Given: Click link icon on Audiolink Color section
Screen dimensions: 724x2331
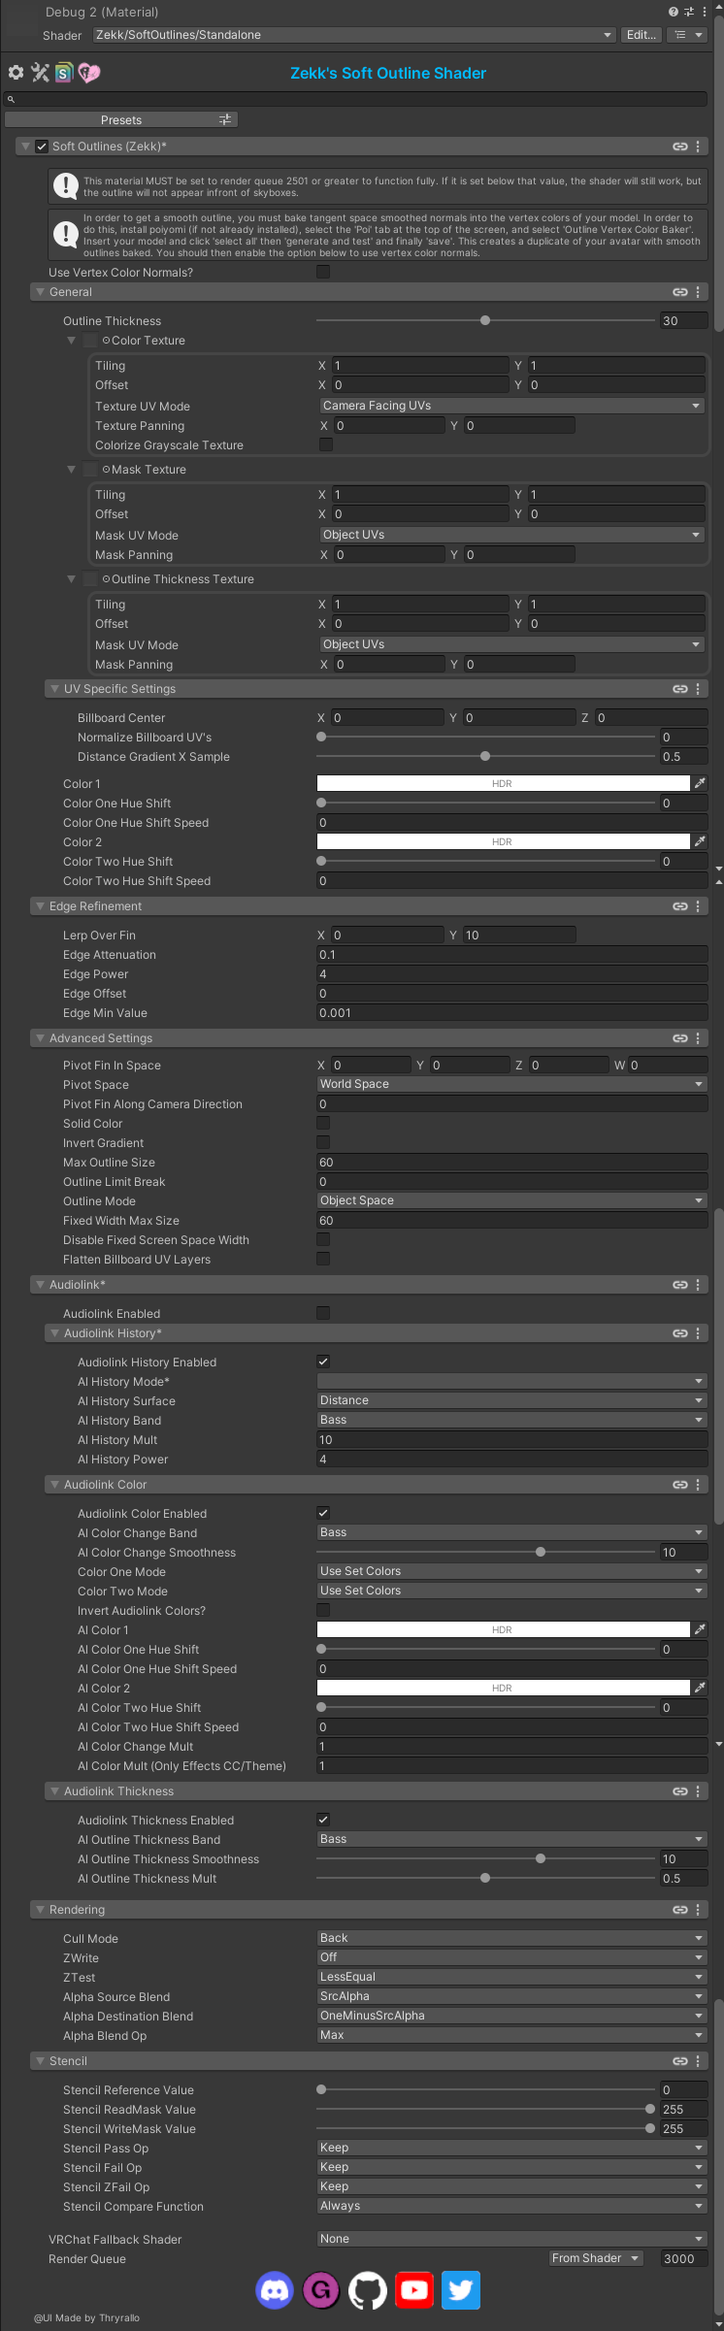Looking at the screenshot, I should [680, 1485].
